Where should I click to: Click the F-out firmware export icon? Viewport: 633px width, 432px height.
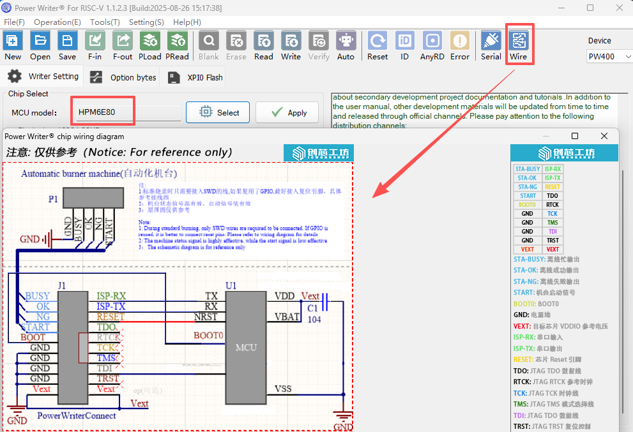click(x=123, y=46)
